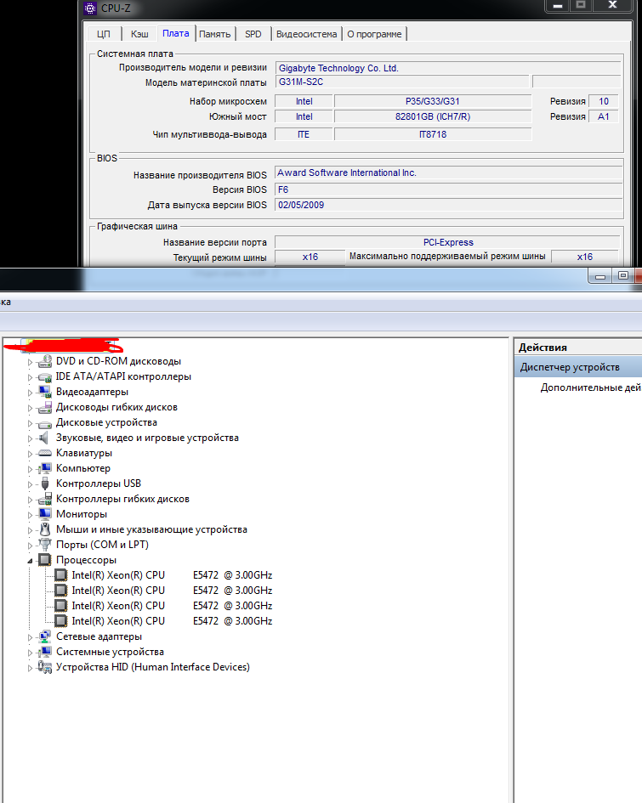Click the Gigabyte Technology manufacturer field
Image resolution: width=642 pixels, height=803 pixels.
pos(448,68)
